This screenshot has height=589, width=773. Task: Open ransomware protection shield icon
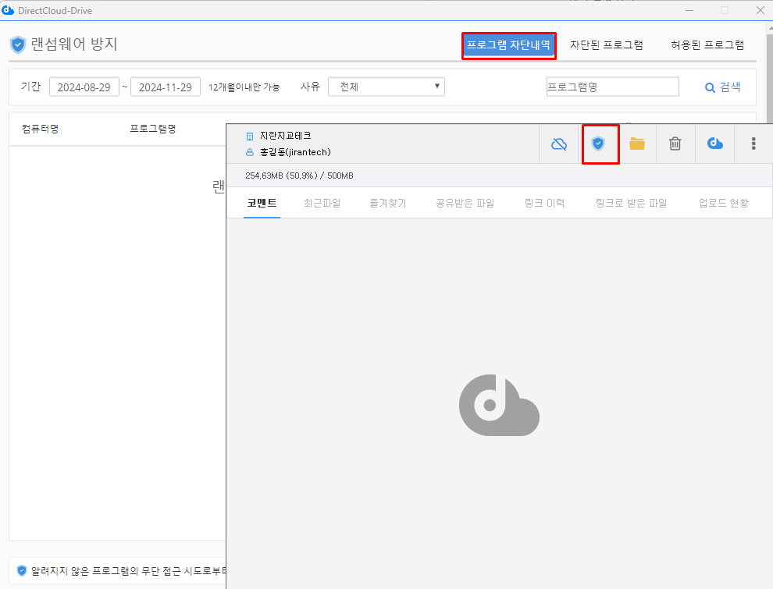[598, 144]
